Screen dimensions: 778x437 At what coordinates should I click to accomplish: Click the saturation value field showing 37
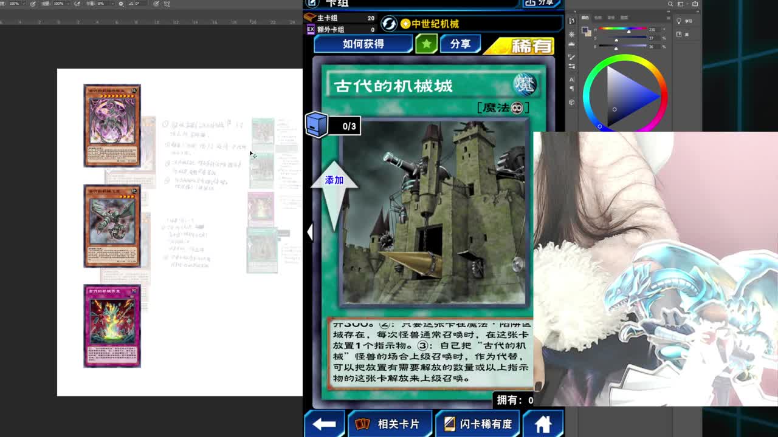653,38
